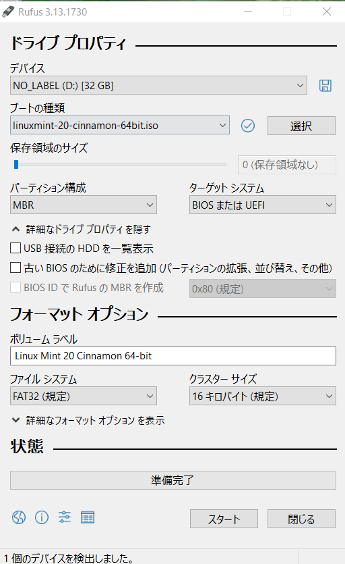
Task: Open the デバイス NO_LABEL drive dropdown
Action: (158, 85)
